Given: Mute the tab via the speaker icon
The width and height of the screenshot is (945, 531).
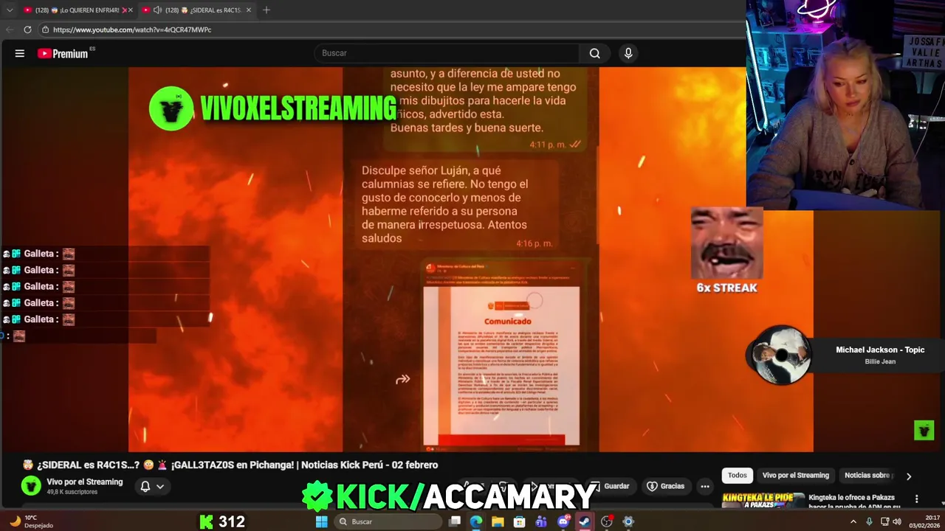Looking at the screenshot, I should point(157,10).
